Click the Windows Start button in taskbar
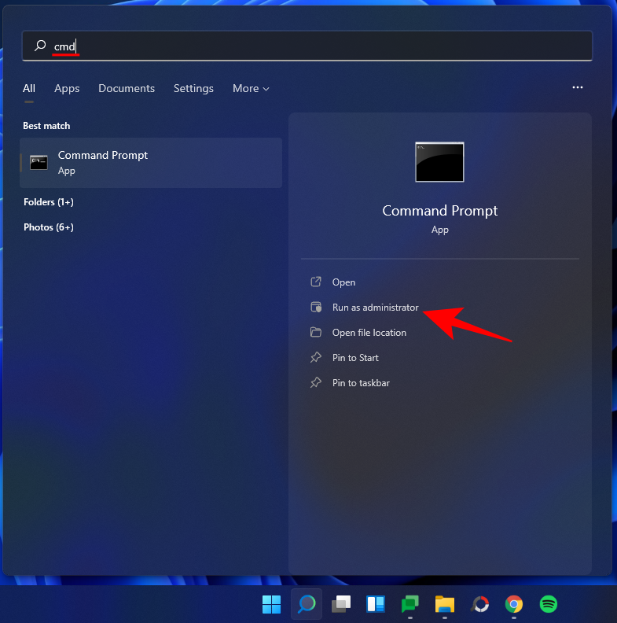 [271, 604]
